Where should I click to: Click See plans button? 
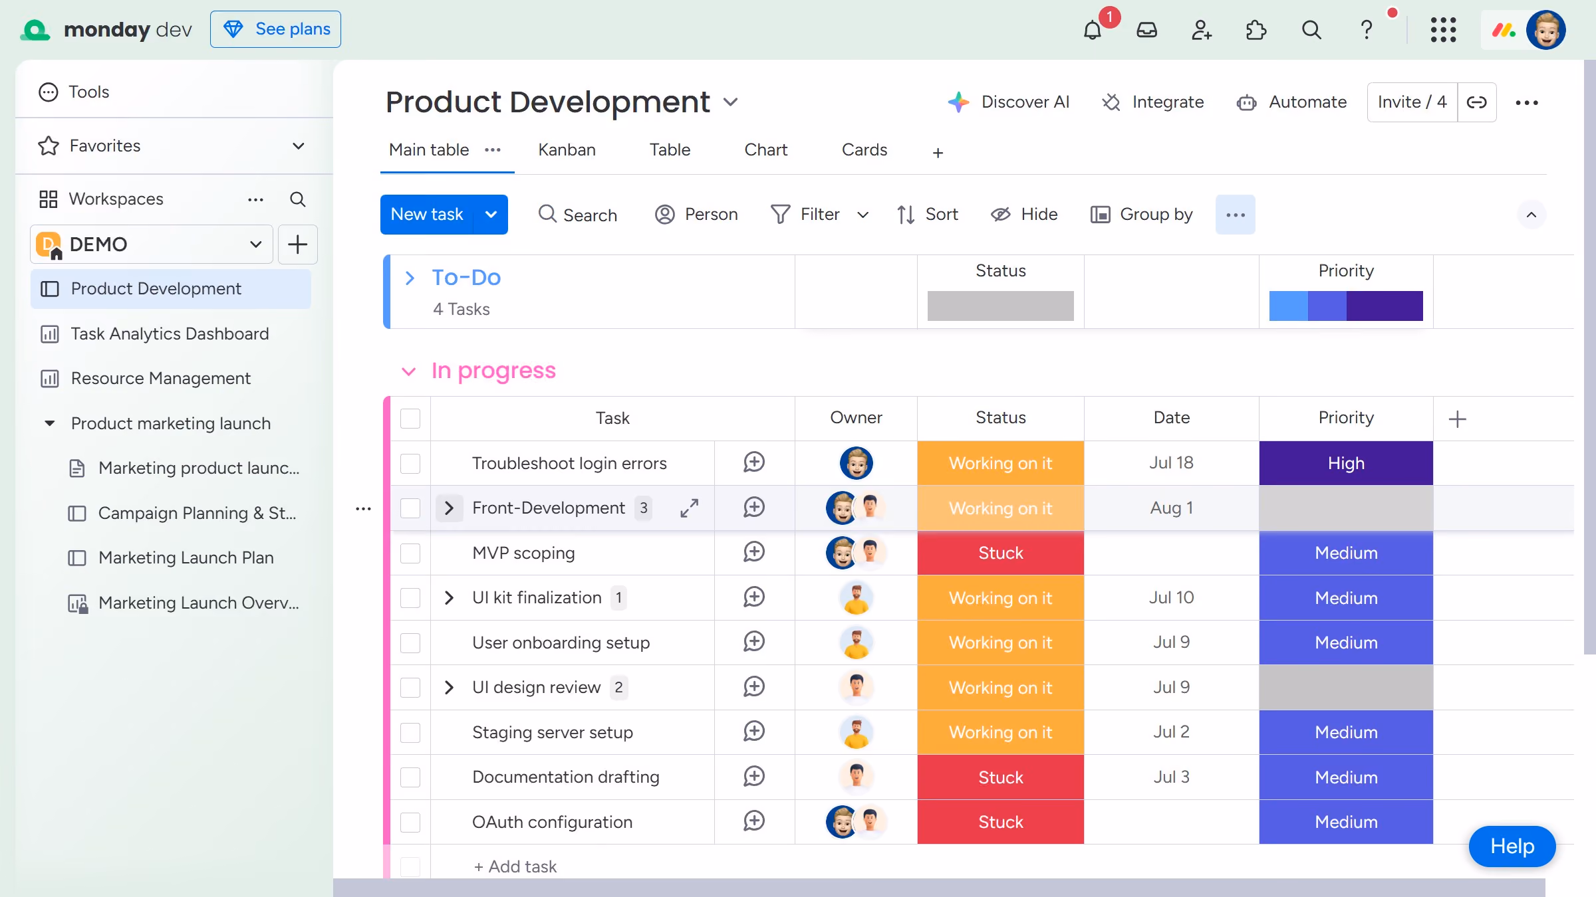275,29
